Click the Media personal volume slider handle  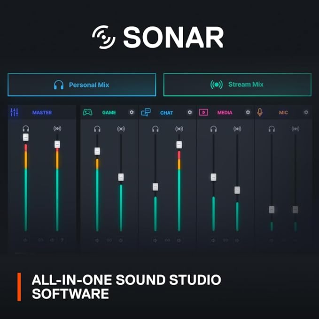pyautogui.click(x=213, y=177)
